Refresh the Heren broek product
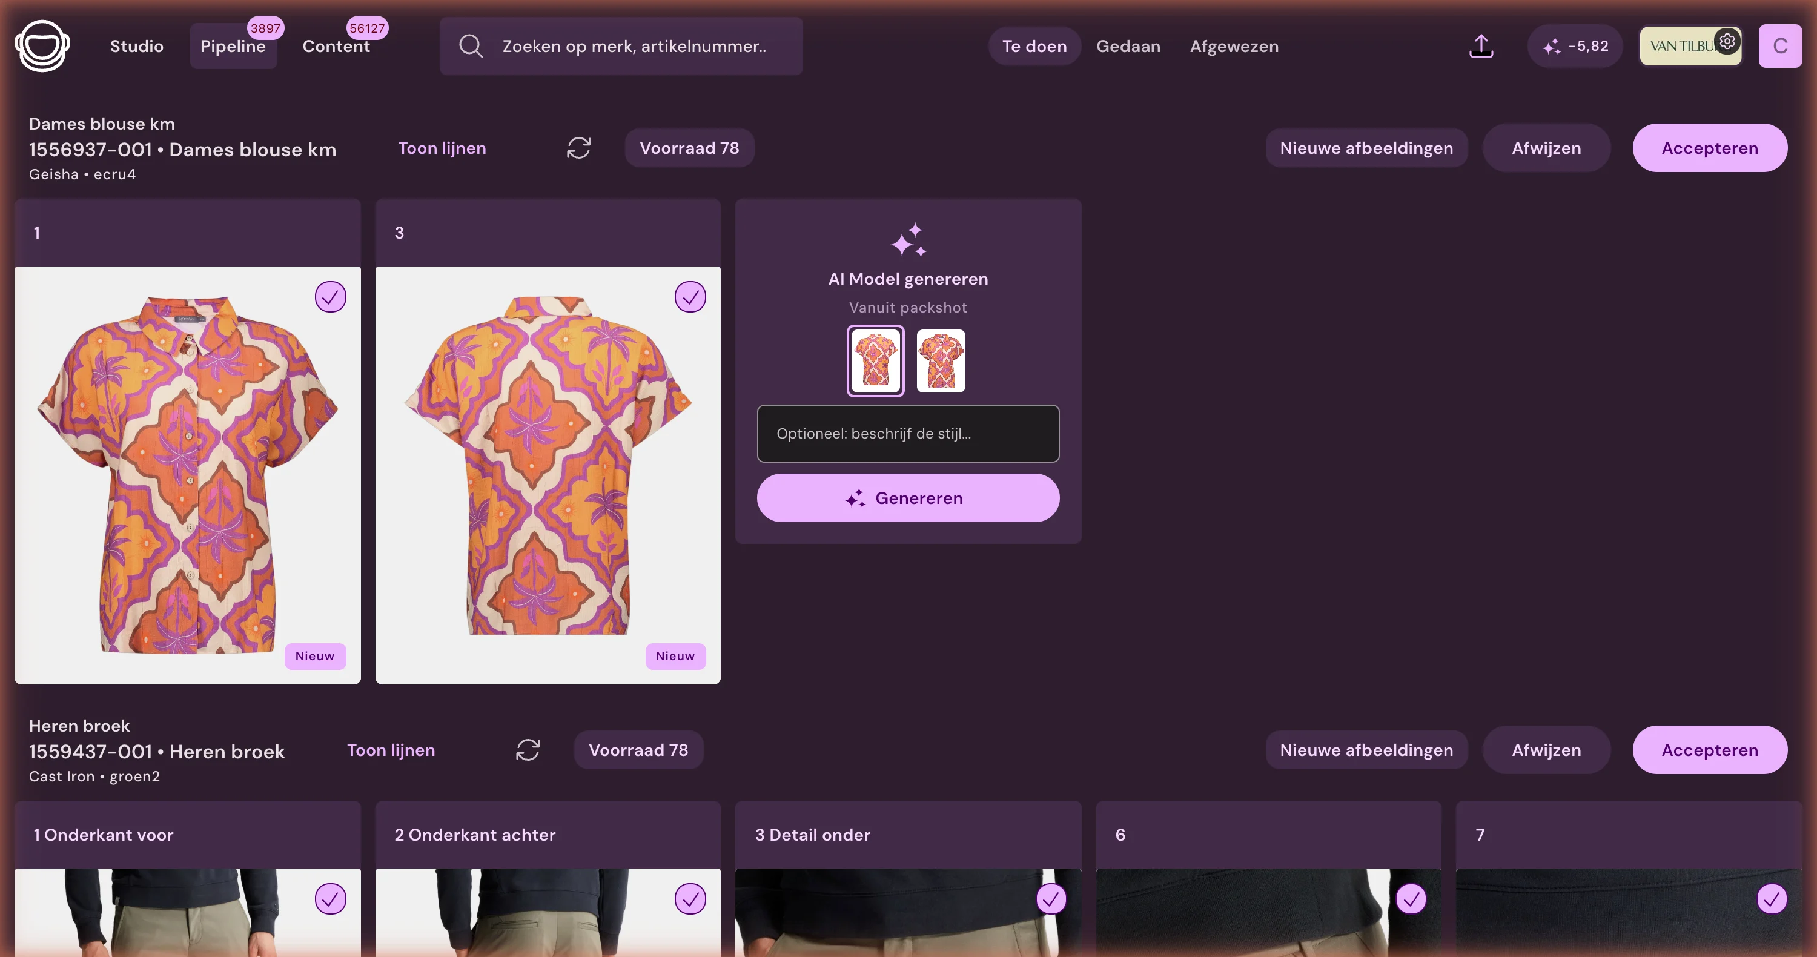Screen dimensions: 1817x957 tap(528, 750)
